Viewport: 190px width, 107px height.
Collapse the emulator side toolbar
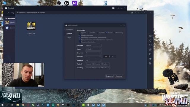click(150, 12)
